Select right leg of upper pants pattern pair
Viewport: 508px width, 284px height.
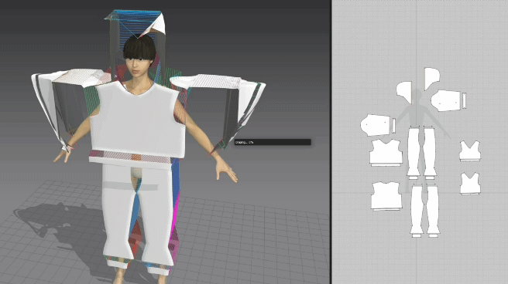pyautogui.click(x=431, y=152)
